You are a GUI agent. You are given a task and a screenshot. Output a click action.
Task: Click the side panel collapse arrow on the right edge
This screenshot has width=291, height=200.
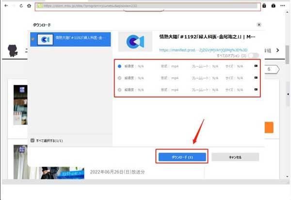288,94
